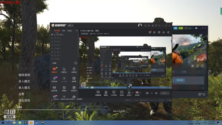Open the mail message icon in title bar
The width and height of the screenshot is (222, 125).
click(x=145, y=26)
